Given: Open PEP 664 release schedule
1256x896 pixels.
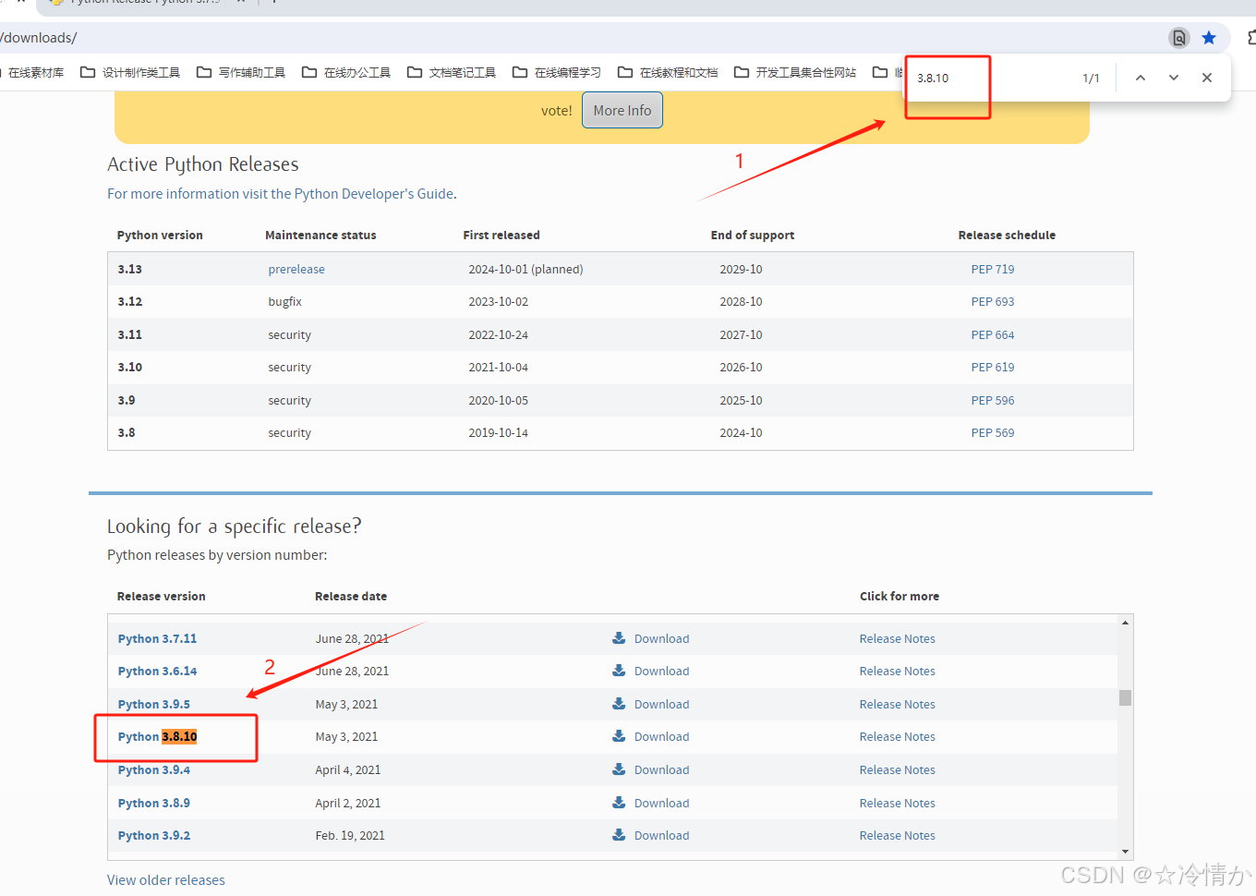Looking at the screenshot, I should [993, 335].
